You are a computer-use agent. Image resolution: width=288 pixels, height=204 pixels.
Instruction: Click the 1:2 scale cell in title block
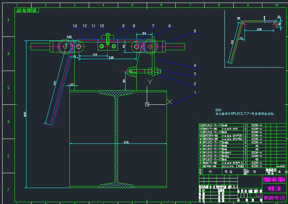[x=259, y=195]
